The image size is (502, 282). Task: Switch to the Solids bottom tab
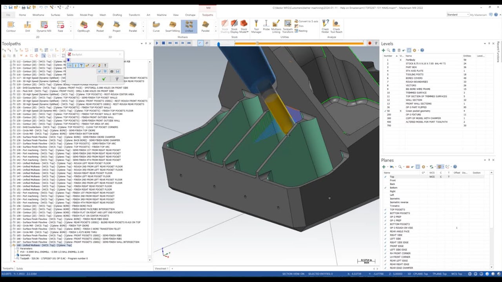tap(19, 269)
